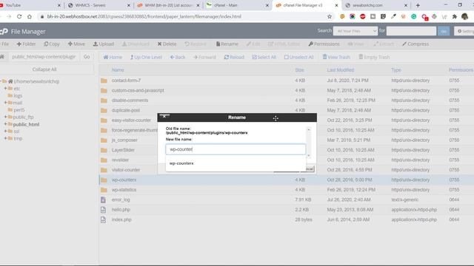Switch to the sewabsnlchq.com tab
This screenshot has height=266, width=474.
376,5
